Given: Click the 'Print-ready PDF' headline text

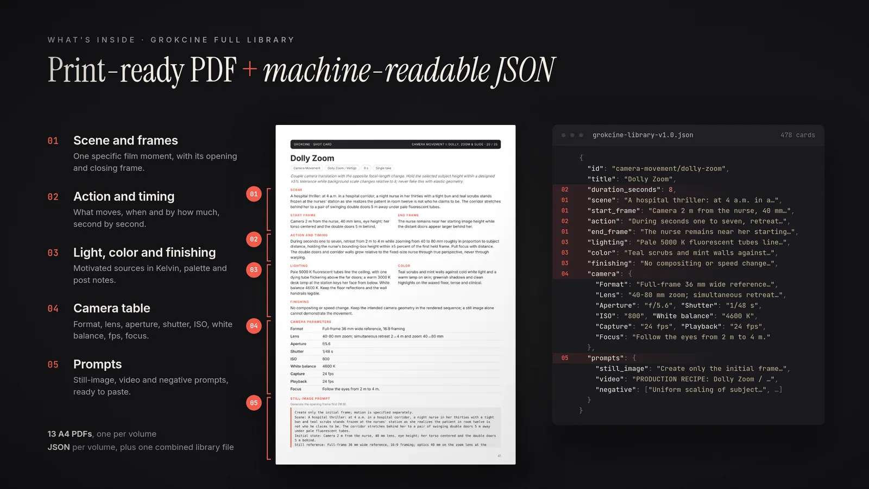Looking at the screenshot, I should [x=142, y=71].
